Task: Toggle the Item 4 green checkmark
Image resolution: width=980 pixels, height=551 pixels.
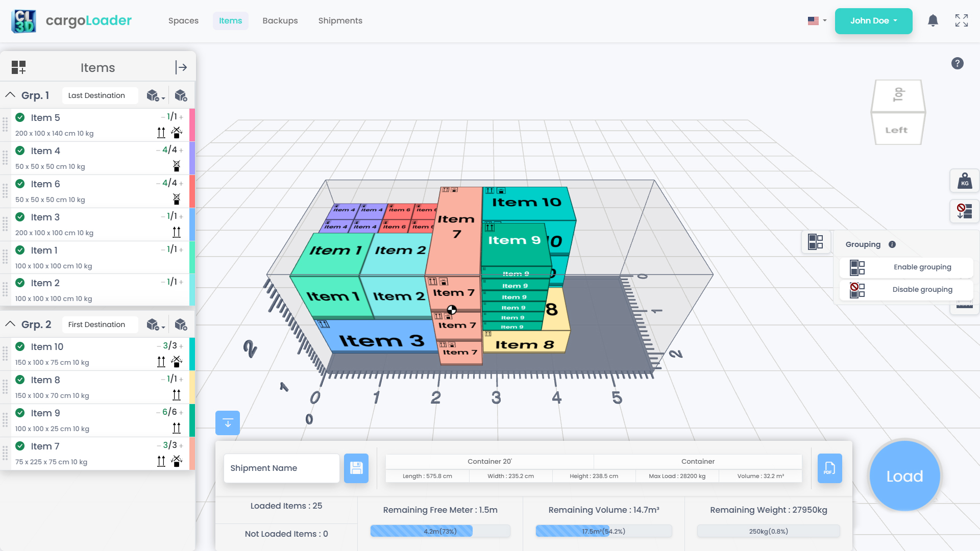Action: (20, 151)
